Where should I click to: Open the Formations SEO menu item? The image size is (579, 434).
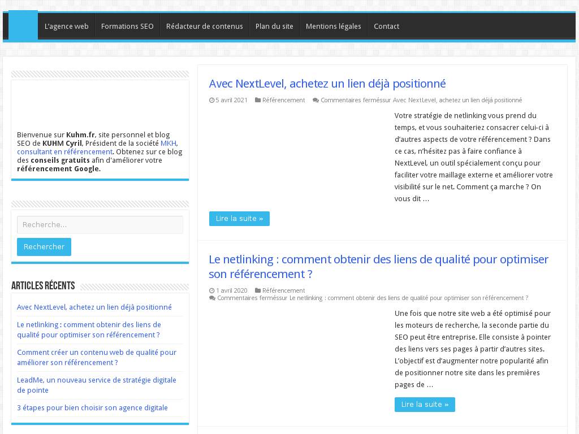click(127, 27)
